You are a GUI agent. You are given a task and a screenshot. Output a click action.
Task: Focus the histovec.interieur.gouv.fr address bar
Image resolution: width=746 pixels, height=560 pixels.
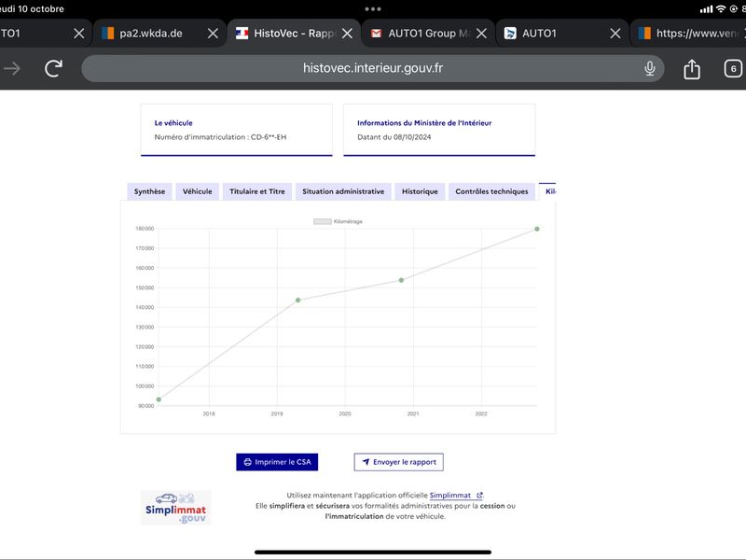(372, 68)
